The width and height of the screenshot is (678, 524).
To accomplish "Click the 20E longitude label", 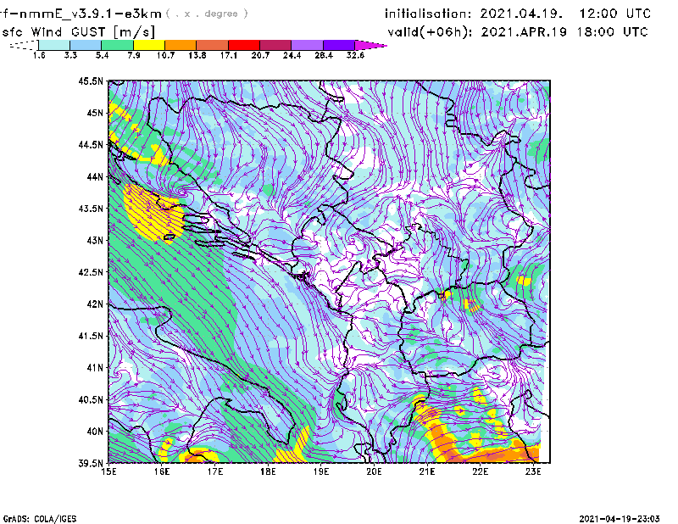I will 374,471.
